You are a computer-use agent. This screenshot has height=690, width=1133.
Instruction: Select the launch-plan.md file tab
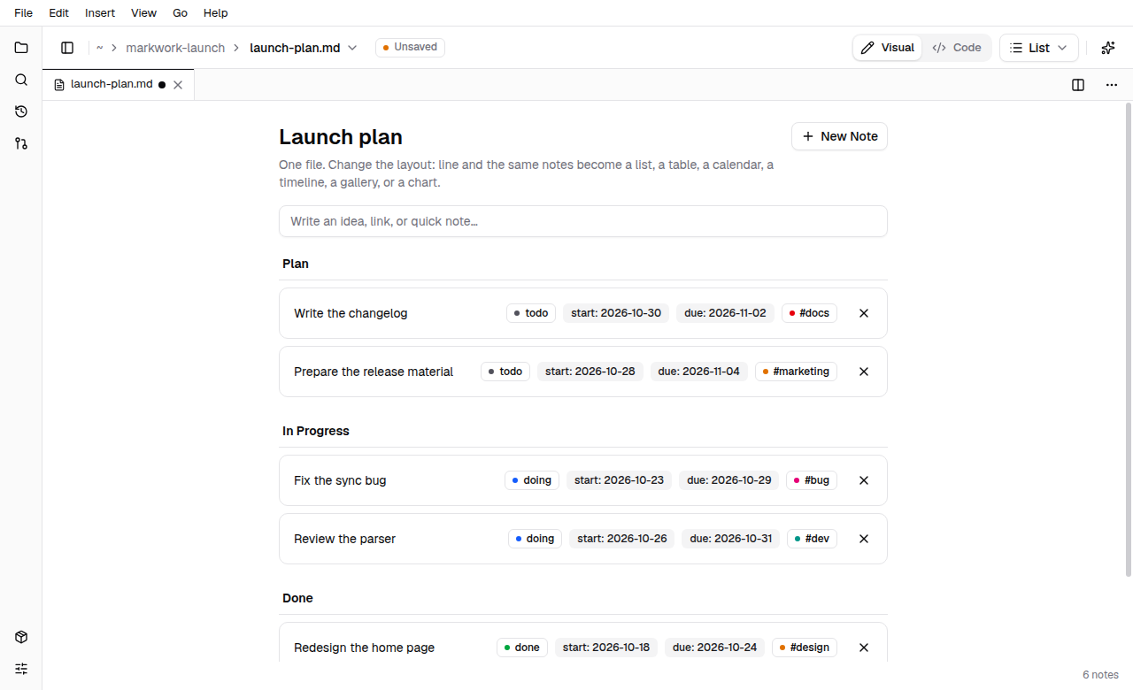119,85
